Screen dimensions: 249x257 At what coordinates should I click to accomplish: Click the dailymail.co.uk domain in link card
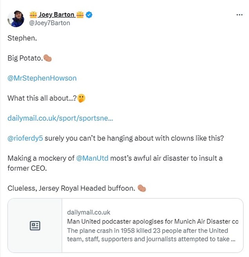[89, 212]
